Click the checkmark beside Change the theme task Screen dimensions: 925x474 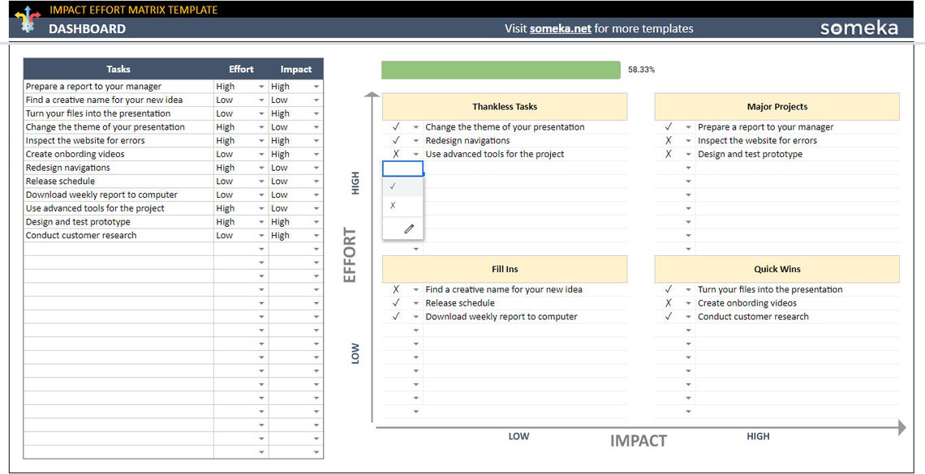(397, 126)
